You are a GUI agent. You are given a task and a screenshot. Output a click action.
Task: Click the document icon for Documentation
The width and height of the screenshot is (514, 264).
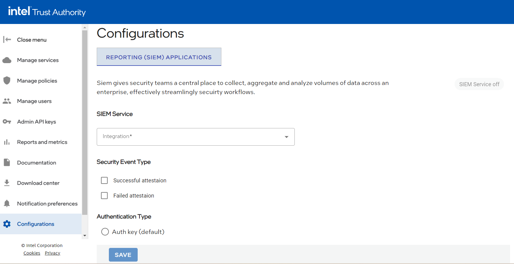(x=7, y=162)
